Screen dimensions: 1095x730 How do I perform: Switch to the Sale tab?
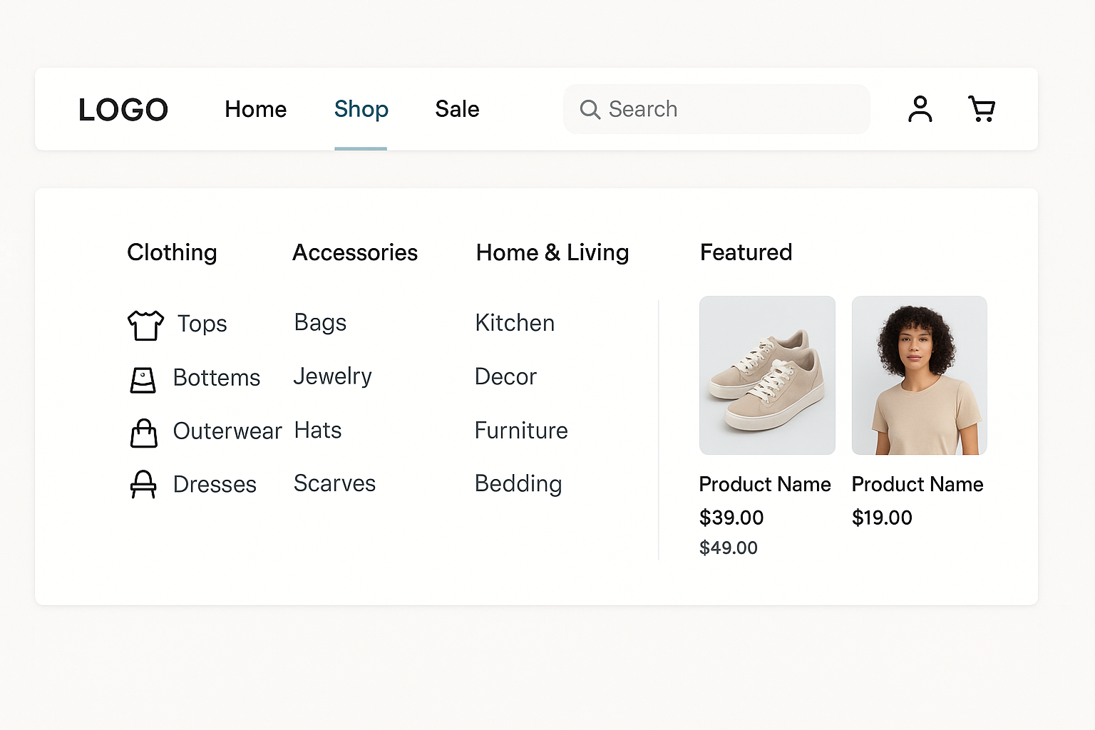[x=457, y=109]
